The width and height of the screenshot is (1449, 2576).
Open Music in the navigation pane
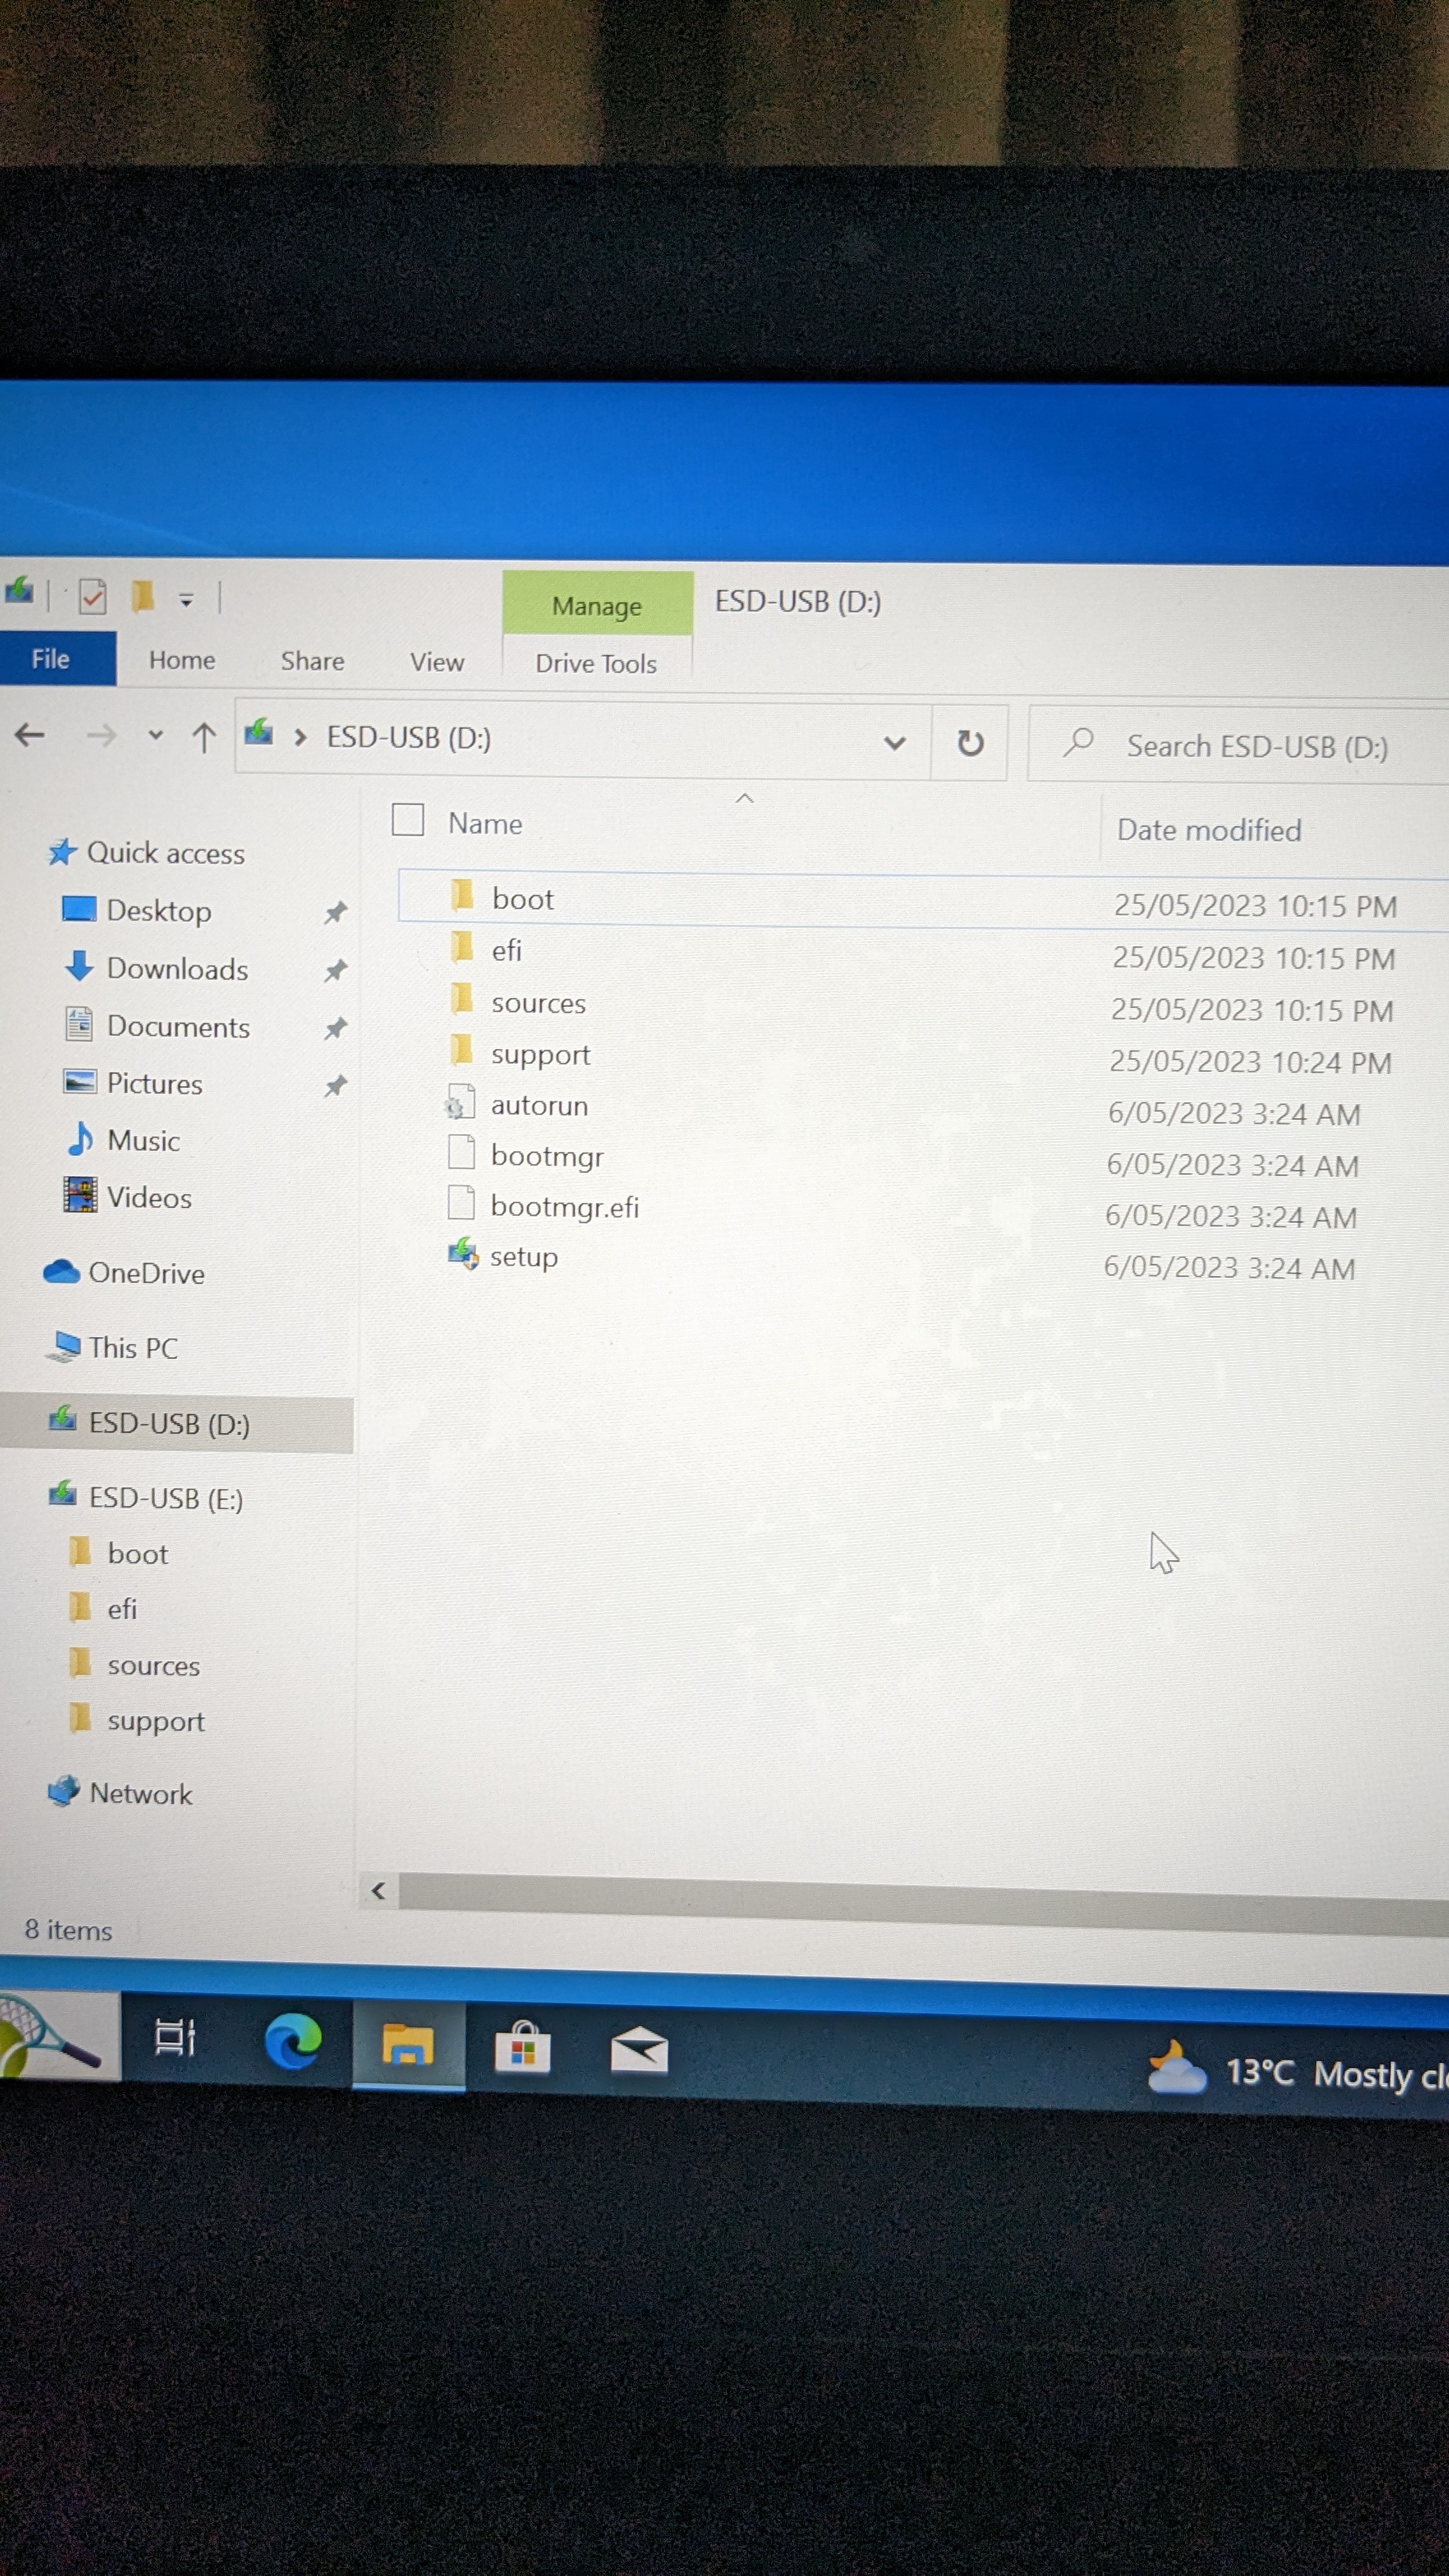coord(143,1141)
